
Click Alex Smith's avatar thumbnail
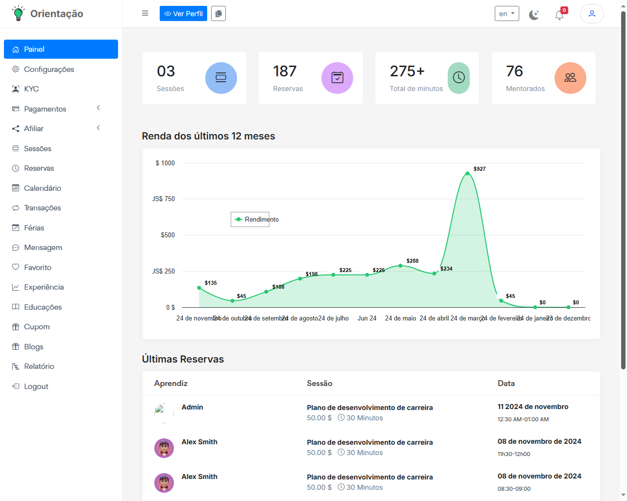164,448
